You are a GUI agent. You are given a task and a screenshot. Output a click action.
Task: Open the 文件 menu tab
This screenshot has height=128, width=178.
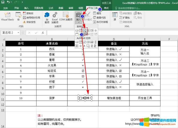pos(6,8)
